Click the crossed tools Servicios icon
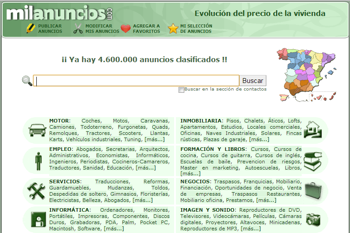Screen dimensions: 350x233 coord(36,191)
